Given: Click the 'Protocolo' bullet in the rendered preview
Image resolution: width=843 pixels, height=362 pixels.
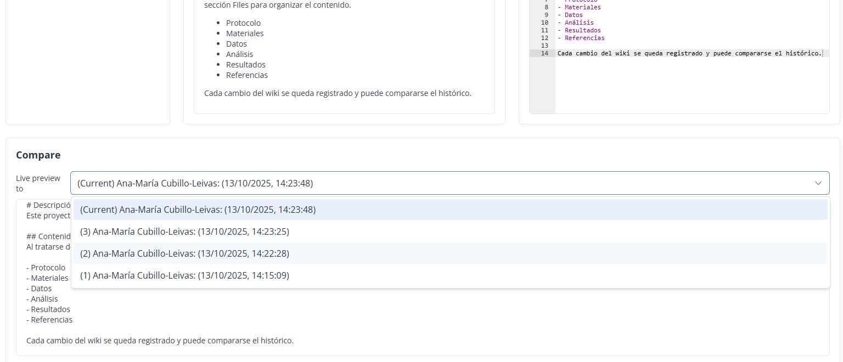Looking at the screenshot, I should pyautogui.click(x=243, y=23).
